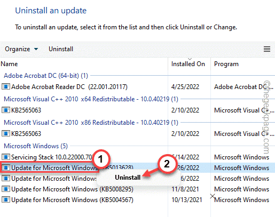Click the 10/13/2021 install date cell
275x217 pixels.
click(x=186, y=200)
